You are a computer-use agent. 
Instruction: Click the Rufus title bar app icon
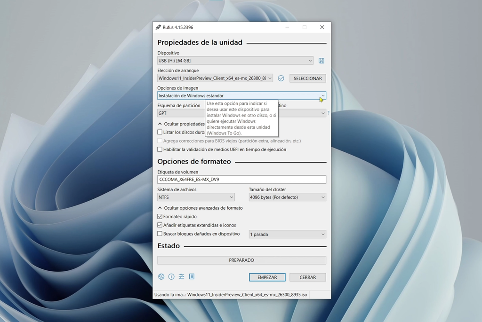click(158, 27)
